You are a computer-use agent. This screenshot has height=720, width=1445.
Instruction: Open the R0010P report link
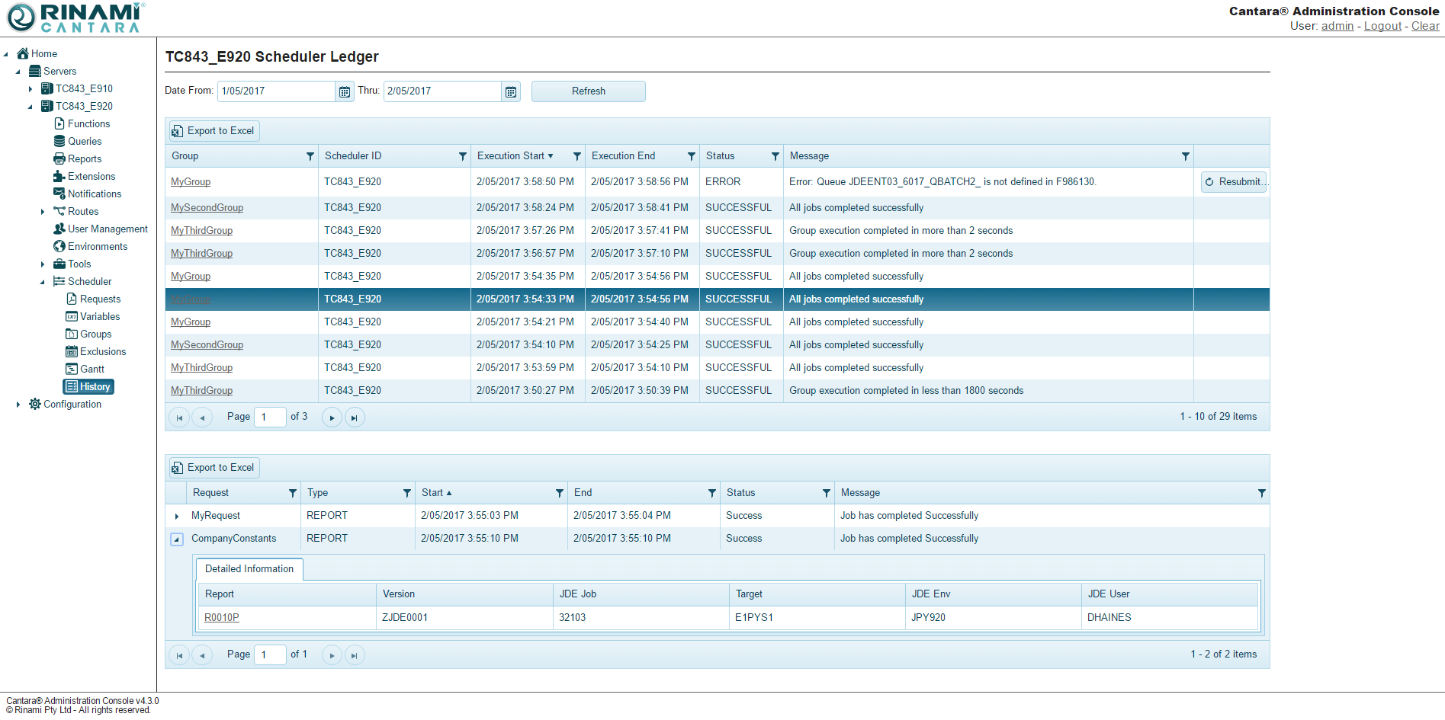coord(221,618)
